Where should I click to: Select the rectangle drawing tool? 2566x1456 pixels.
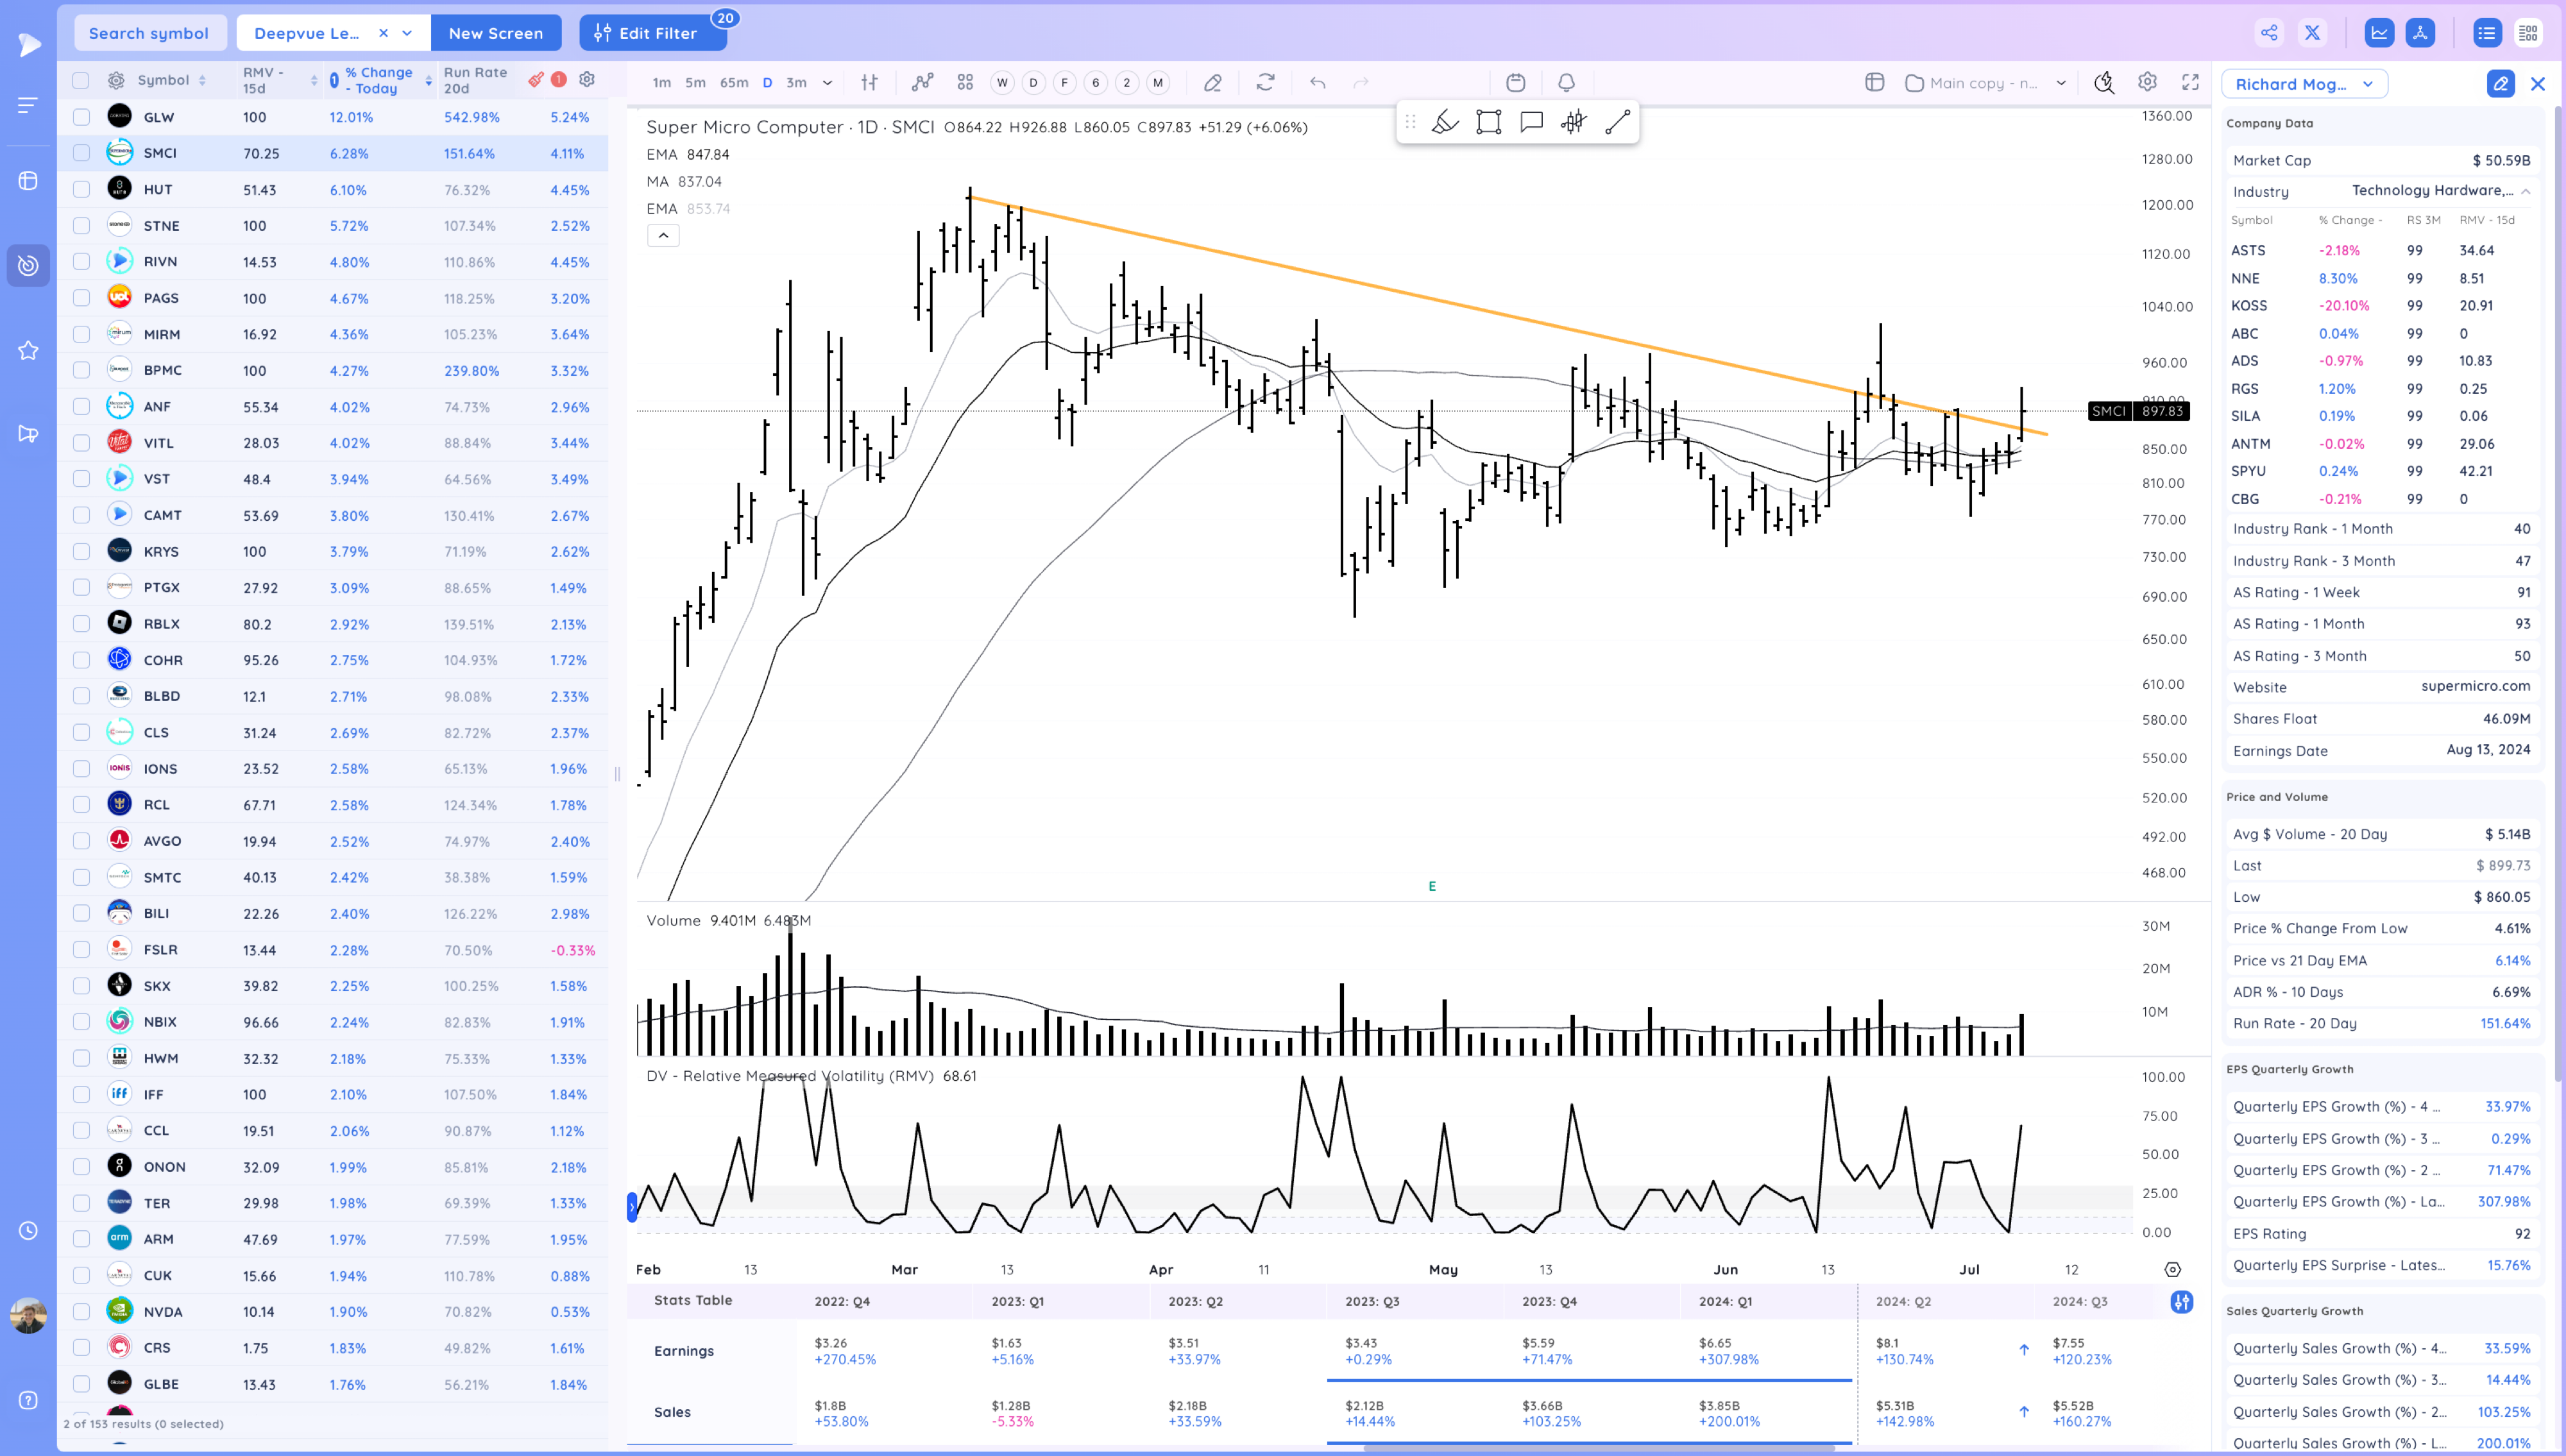coord(1488,122)
